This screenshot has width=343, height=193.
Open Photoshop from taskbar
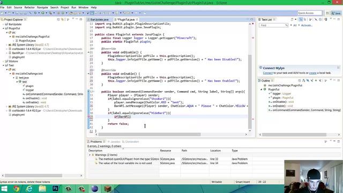(55, 189)
